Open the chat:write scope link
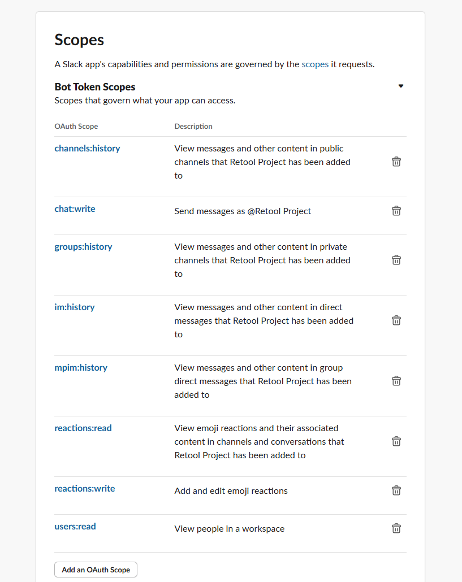Image resolution: width=462 pixels, height=582 pixels. 75,209
